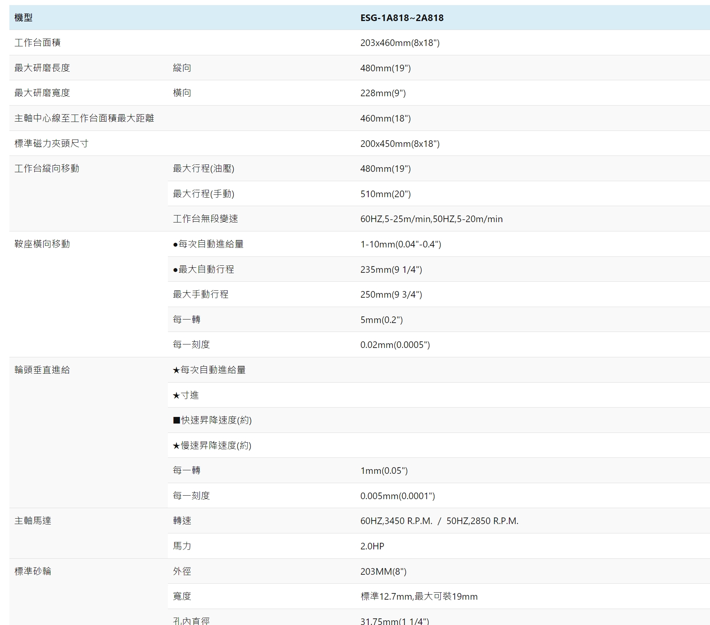
Task: Select value 200x450mm(8x18")
Action: (x=400, y=144)
